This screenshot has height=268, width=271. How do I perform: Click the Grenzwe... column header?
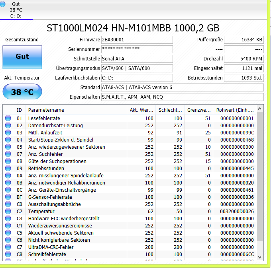(x=198, y=110)
